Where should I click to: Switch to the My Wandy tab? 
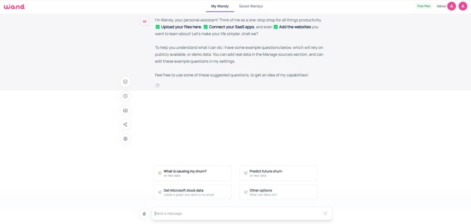[x=220, y=6]
